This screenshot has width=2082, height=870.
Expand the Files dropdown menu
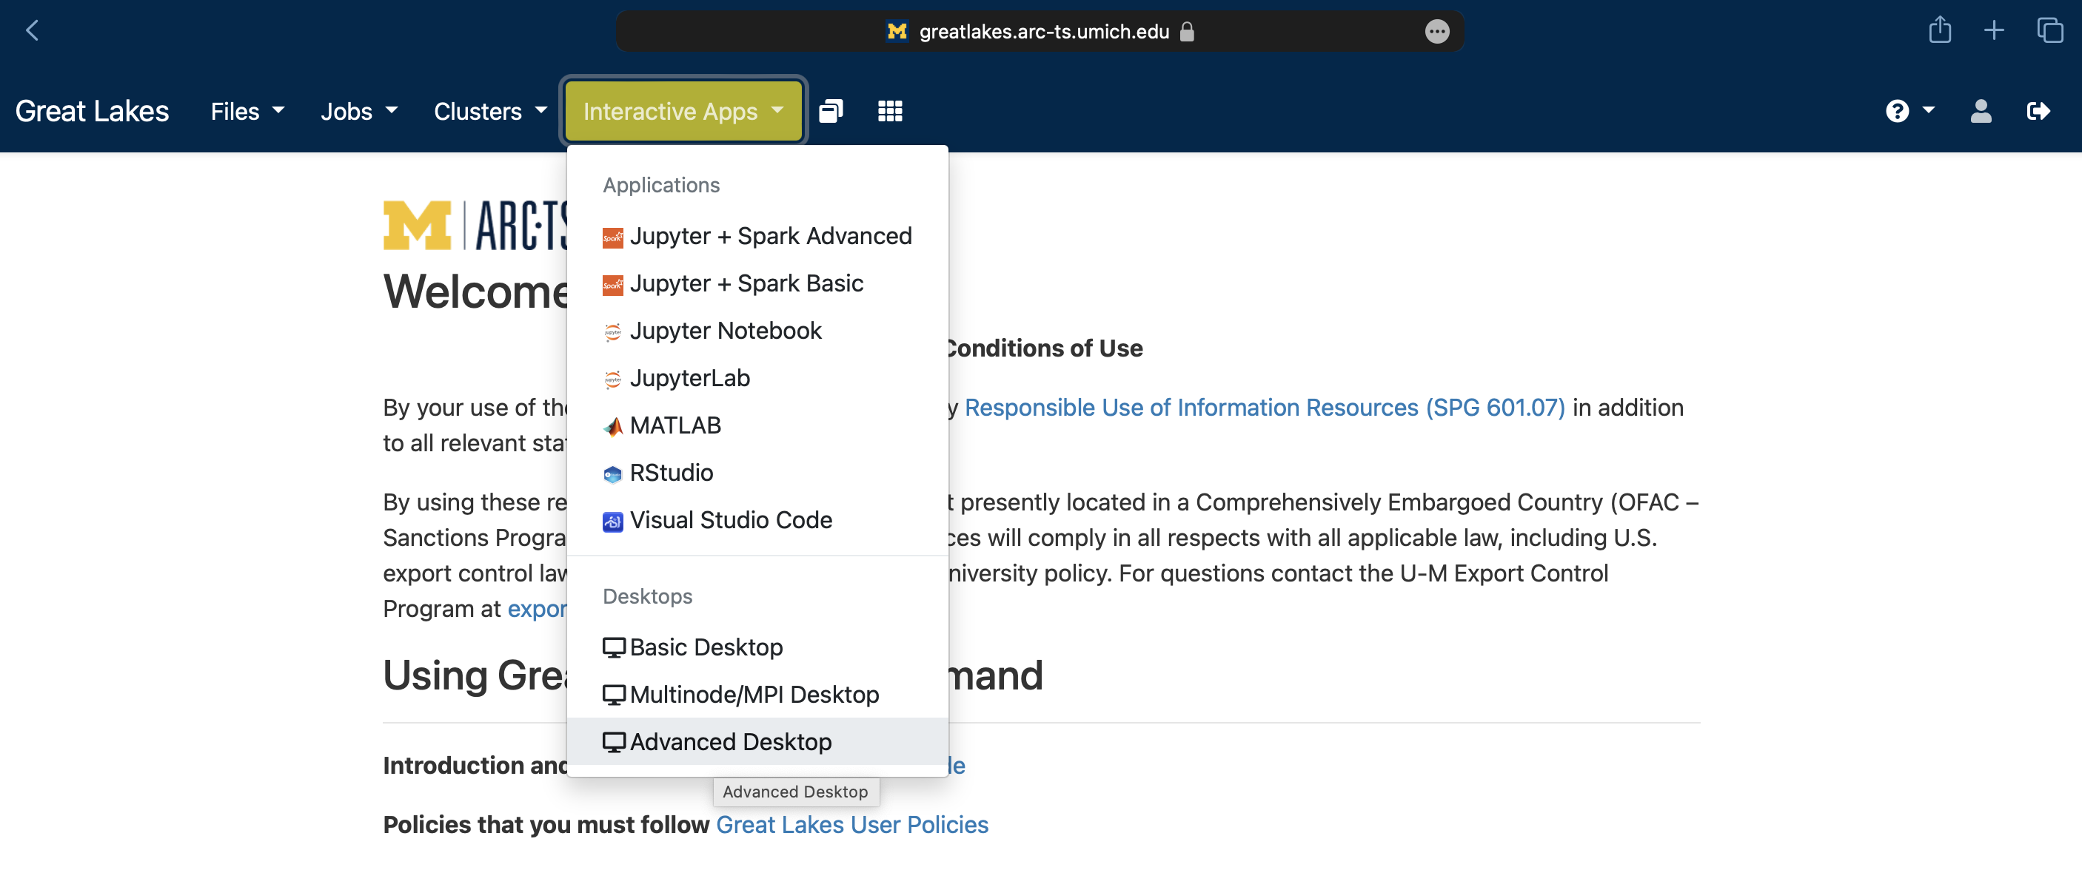(x=247, y=111)
